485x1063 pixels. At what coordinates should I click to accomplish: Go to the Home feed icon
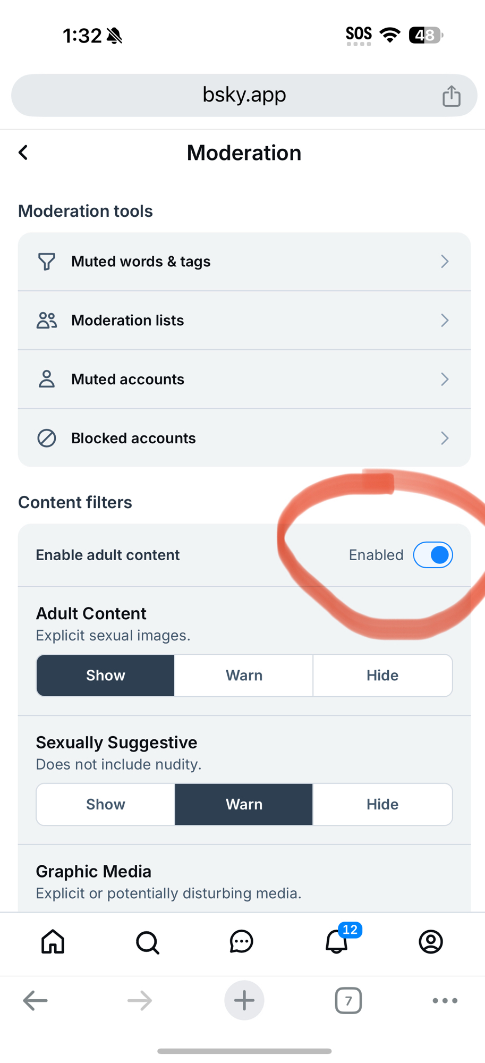pyautogui.click(x=53, y=941)
